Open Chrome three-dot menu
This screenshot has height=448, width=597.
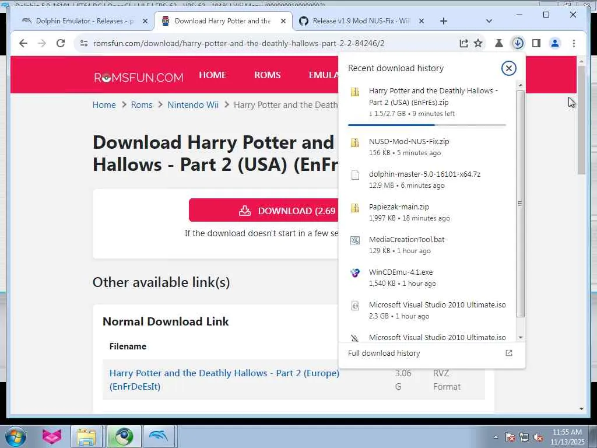tap(574, 43)
